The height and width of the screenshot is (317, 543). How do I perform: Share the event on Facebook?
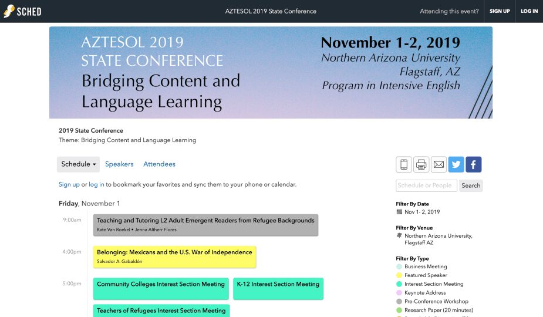point(473,164)
